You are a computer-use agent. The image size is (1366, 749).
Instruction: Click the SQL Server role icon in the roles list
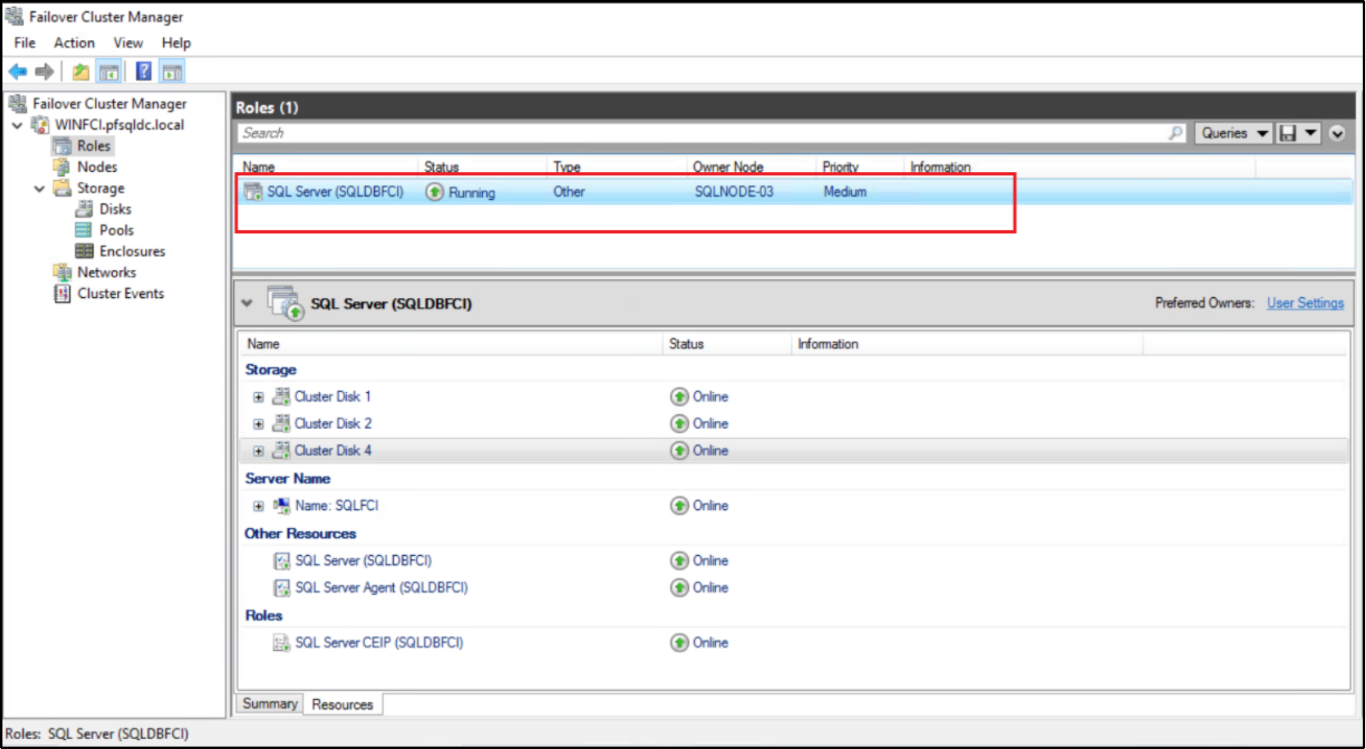coord(253,192)
